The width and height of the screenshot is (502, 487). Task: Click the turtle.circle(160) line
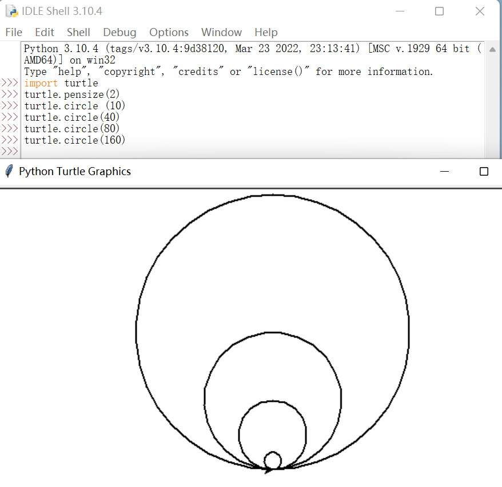(x=74, y=140)
